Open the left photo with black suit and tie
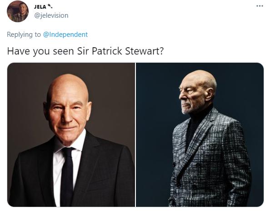 (71, 135)
